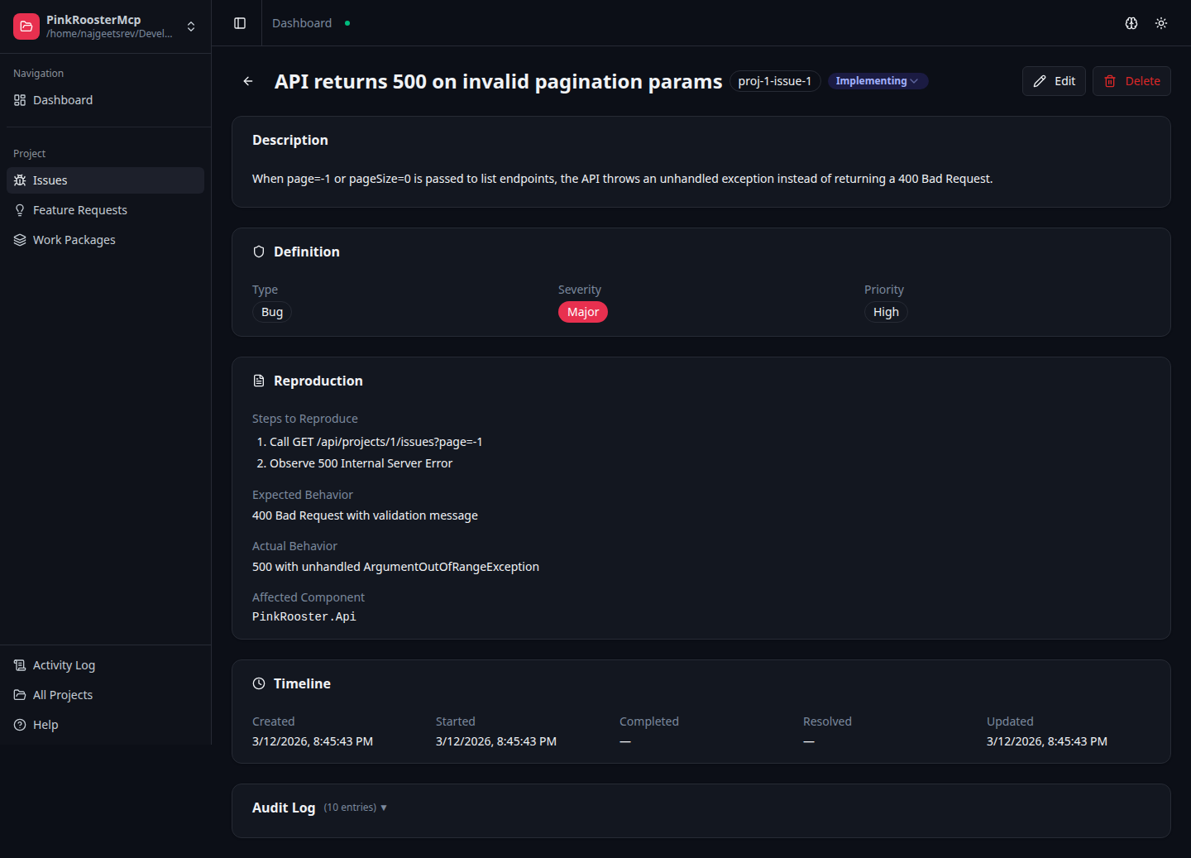Click the question mark Help icon
The width and height of the screenshot is (1191, 858).
point(20,725)
